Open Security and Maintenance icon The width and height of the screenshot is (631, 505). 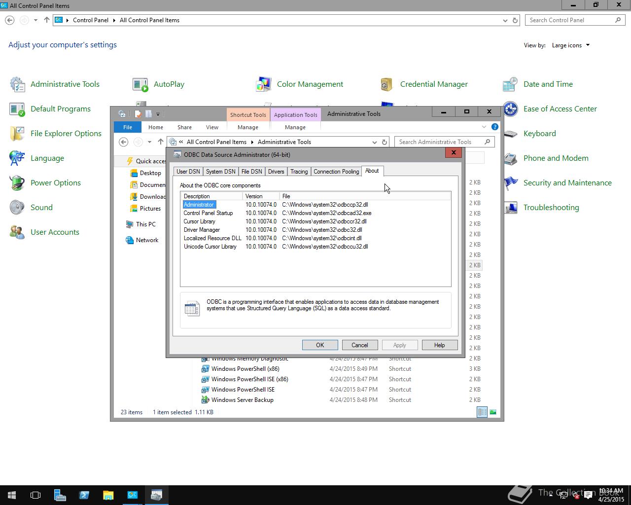(x=557, y=183)
